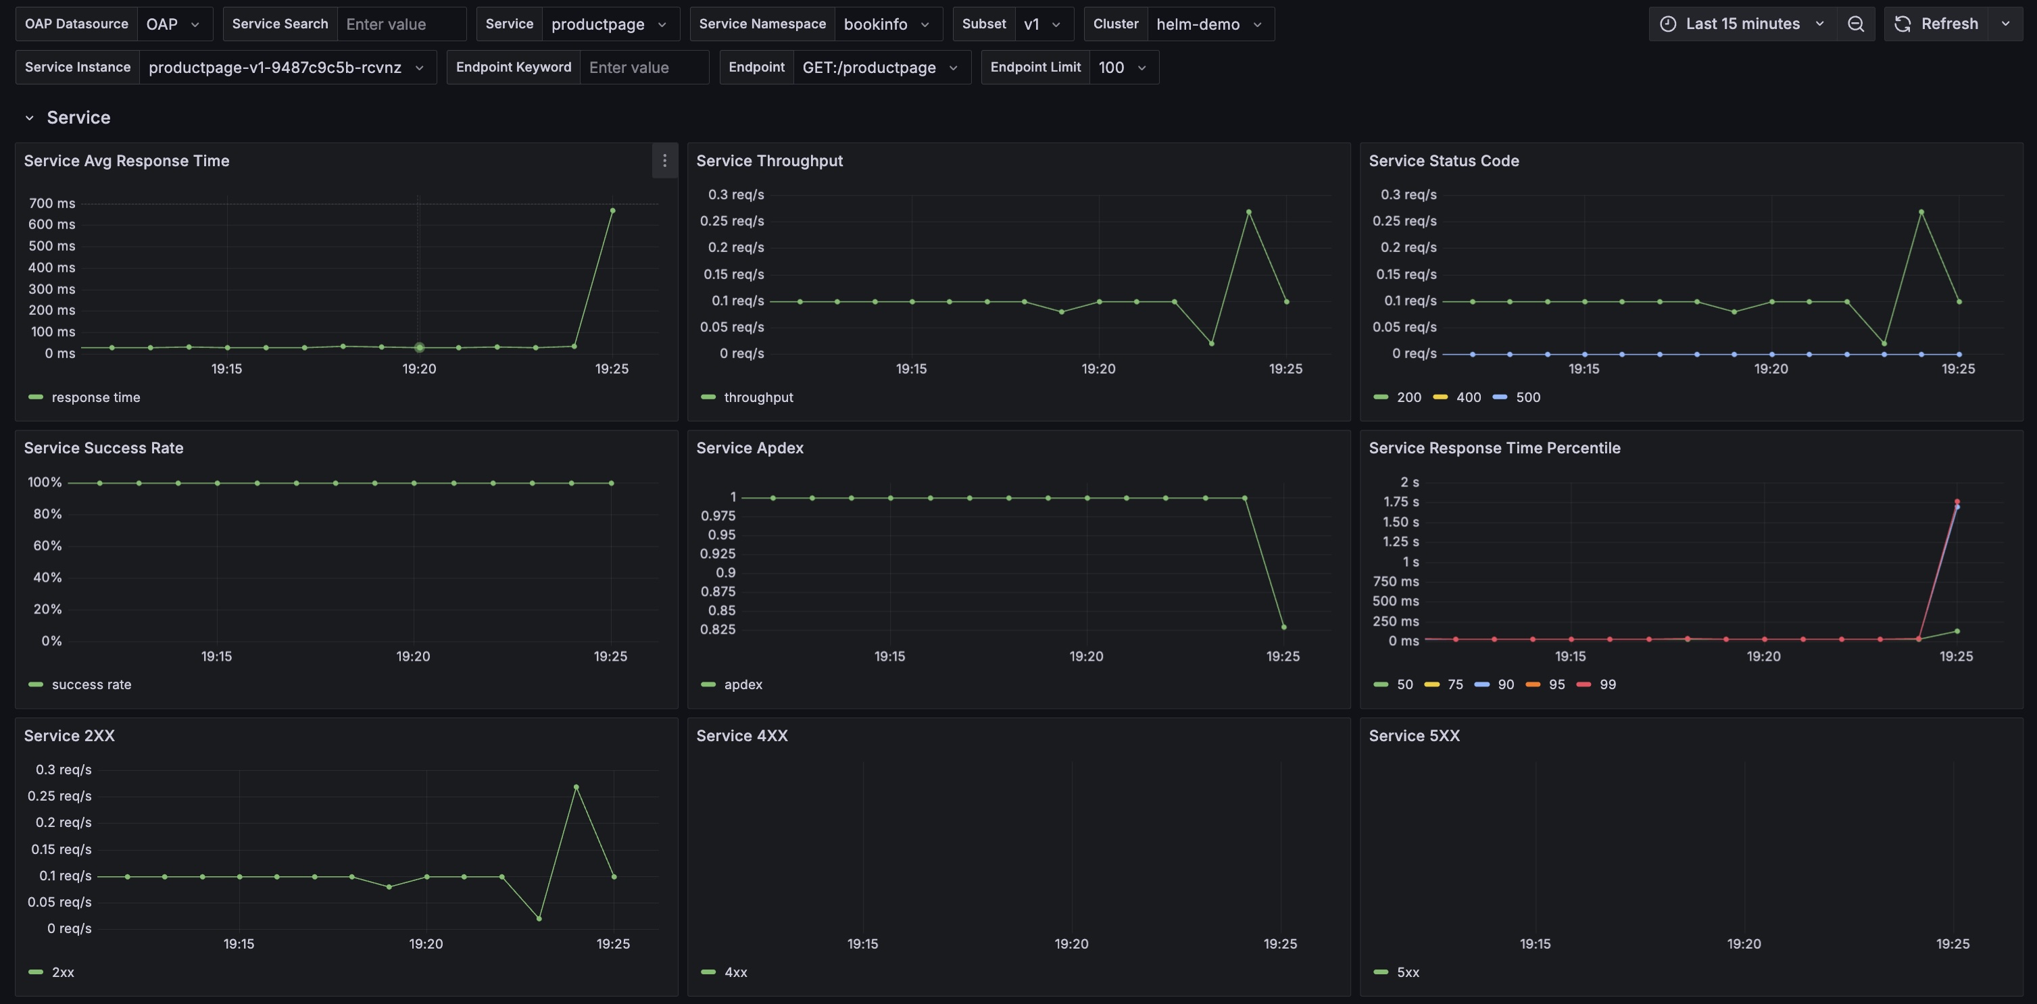Toggle the 2xx series on Service 2XX
2037x1004 pixels.
point(62,972)
